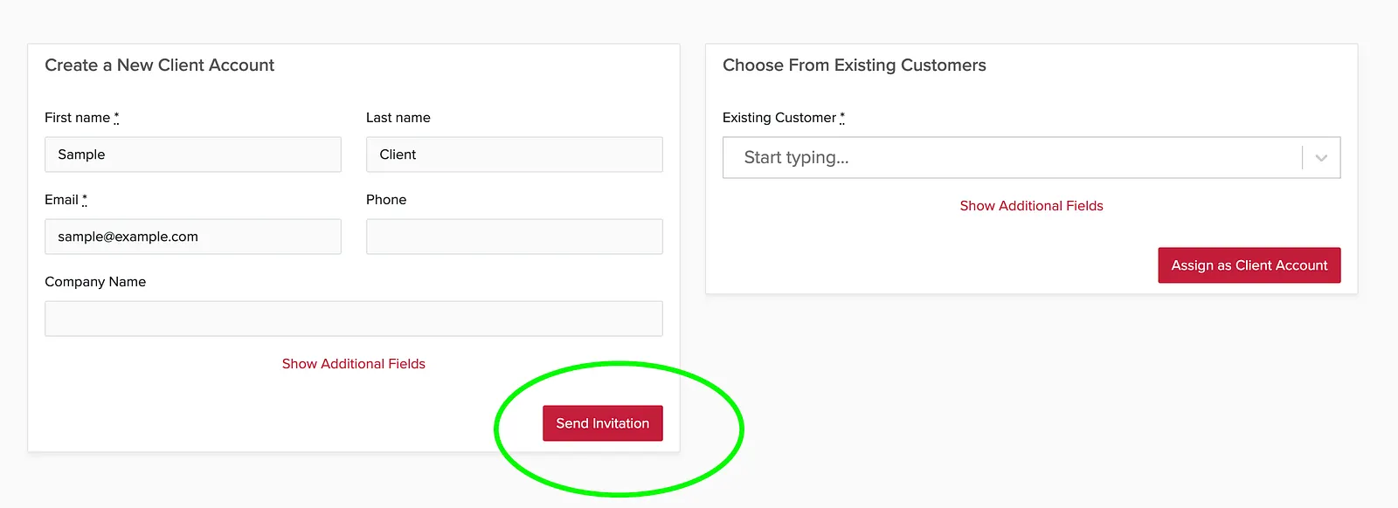This screenshot has width=1398, height=508.
Task: Click the empty Company Name field
Action: pyautogui.click(x=354, y=319)
